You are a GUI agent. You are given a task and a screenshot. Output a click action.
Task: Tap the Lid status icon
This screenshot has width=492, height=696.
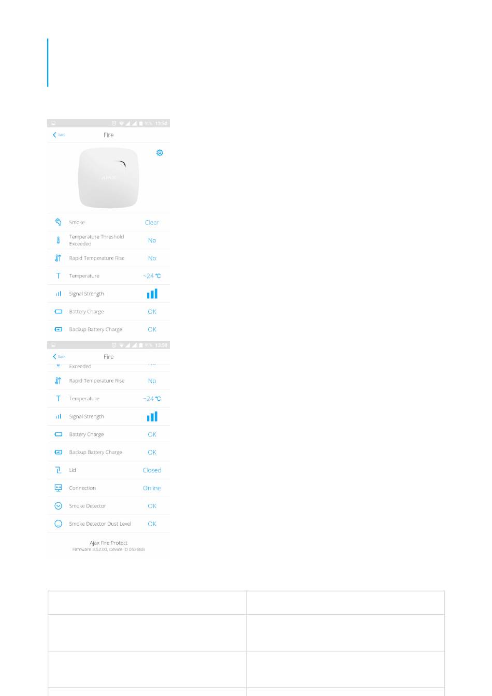coord(58,470)
